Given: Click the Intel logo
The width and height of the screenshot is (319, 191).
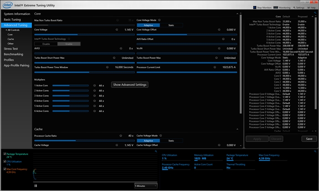Looking at the screenshot, I should (x=8, y=5).
